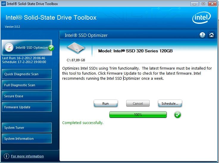Click the Intel app icon in title bar
The width and height of the screenshot is (219, 163).
click(x=4, y=4)
